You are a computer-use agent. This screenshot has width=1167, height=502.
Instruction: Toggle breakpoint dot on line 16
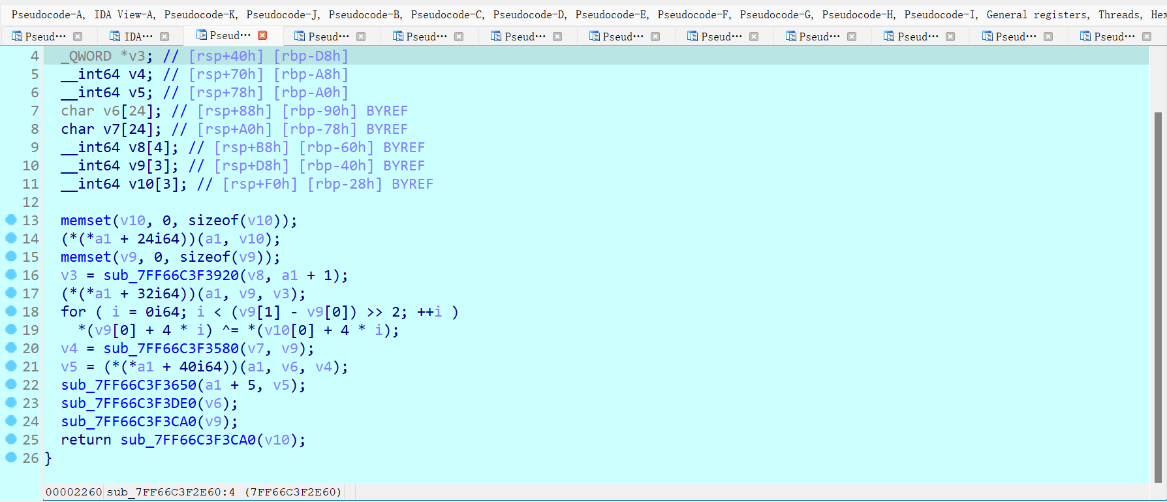[11, 275]
